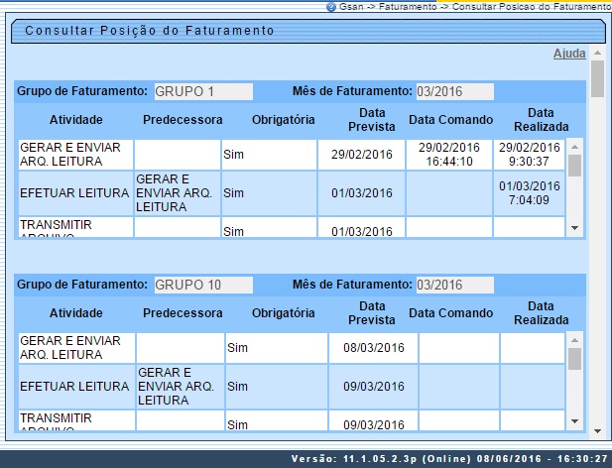Click the GRUPO 1 table scroll-down arrow

click(574, 228)
